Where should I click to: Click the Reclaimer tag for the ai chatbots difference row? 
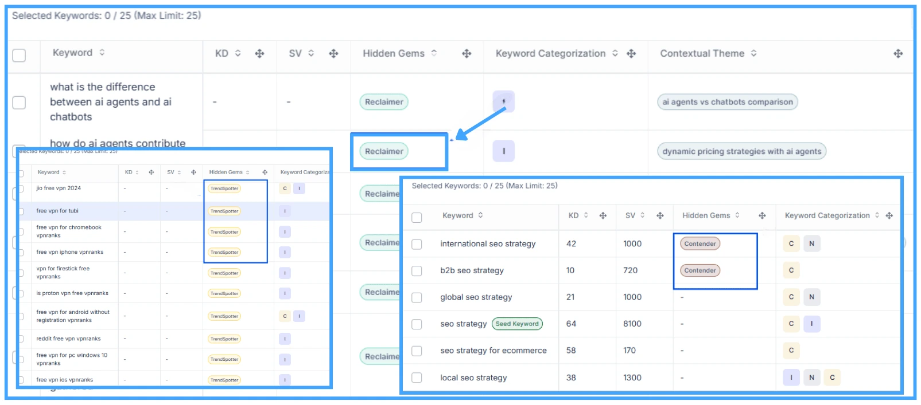click(x=384, y=102)
